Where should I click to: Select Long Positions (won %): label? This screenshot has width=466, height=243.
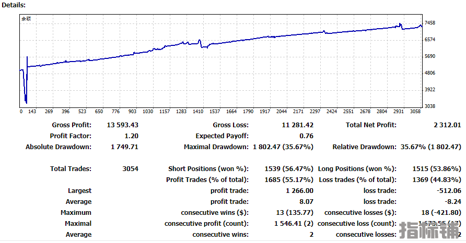pyautogui.click(x=357, y=169)
